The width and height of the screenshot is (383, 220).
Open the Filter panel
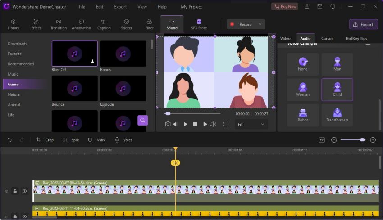(149, 24)
